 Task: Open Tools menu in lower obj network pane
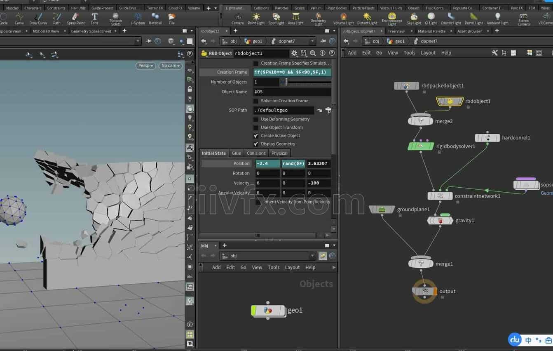tap(274, 267)
